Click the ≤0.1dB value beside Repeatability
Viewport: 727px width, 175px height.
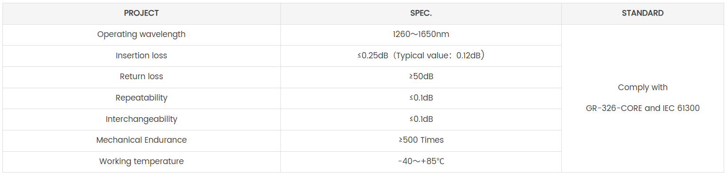[421, 98]
